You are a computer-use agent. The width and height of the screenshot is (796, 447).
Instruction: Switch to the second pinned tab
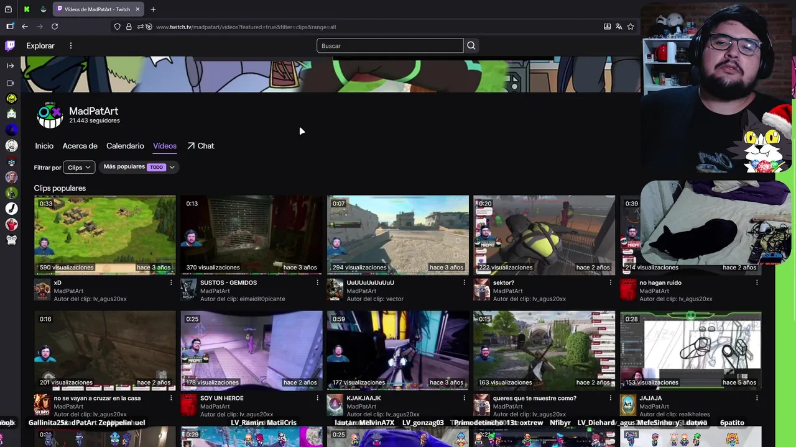pyautogui.click(x=43, y=9)
